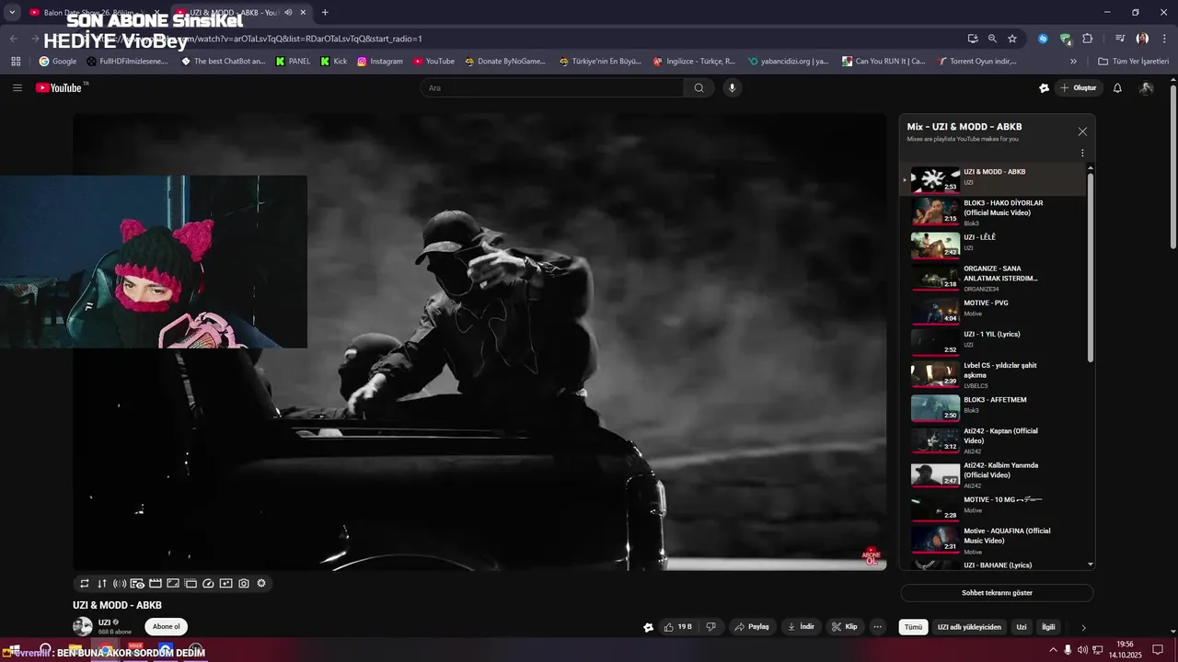The image size is (1178, 662).
Task: Click the clapperboard cinema mode icon below video
Action: click(156, 583)
